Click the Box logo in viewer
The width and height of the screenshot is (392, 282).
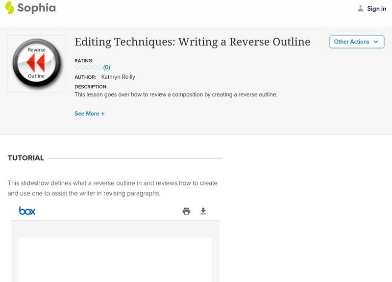[x=27, y=211]
